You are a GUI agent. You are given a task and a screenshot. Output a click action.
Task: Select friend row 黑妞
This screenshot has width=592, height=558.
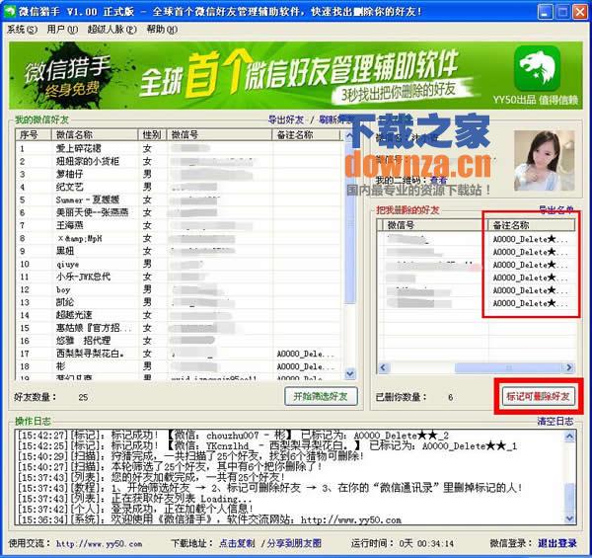179,251
